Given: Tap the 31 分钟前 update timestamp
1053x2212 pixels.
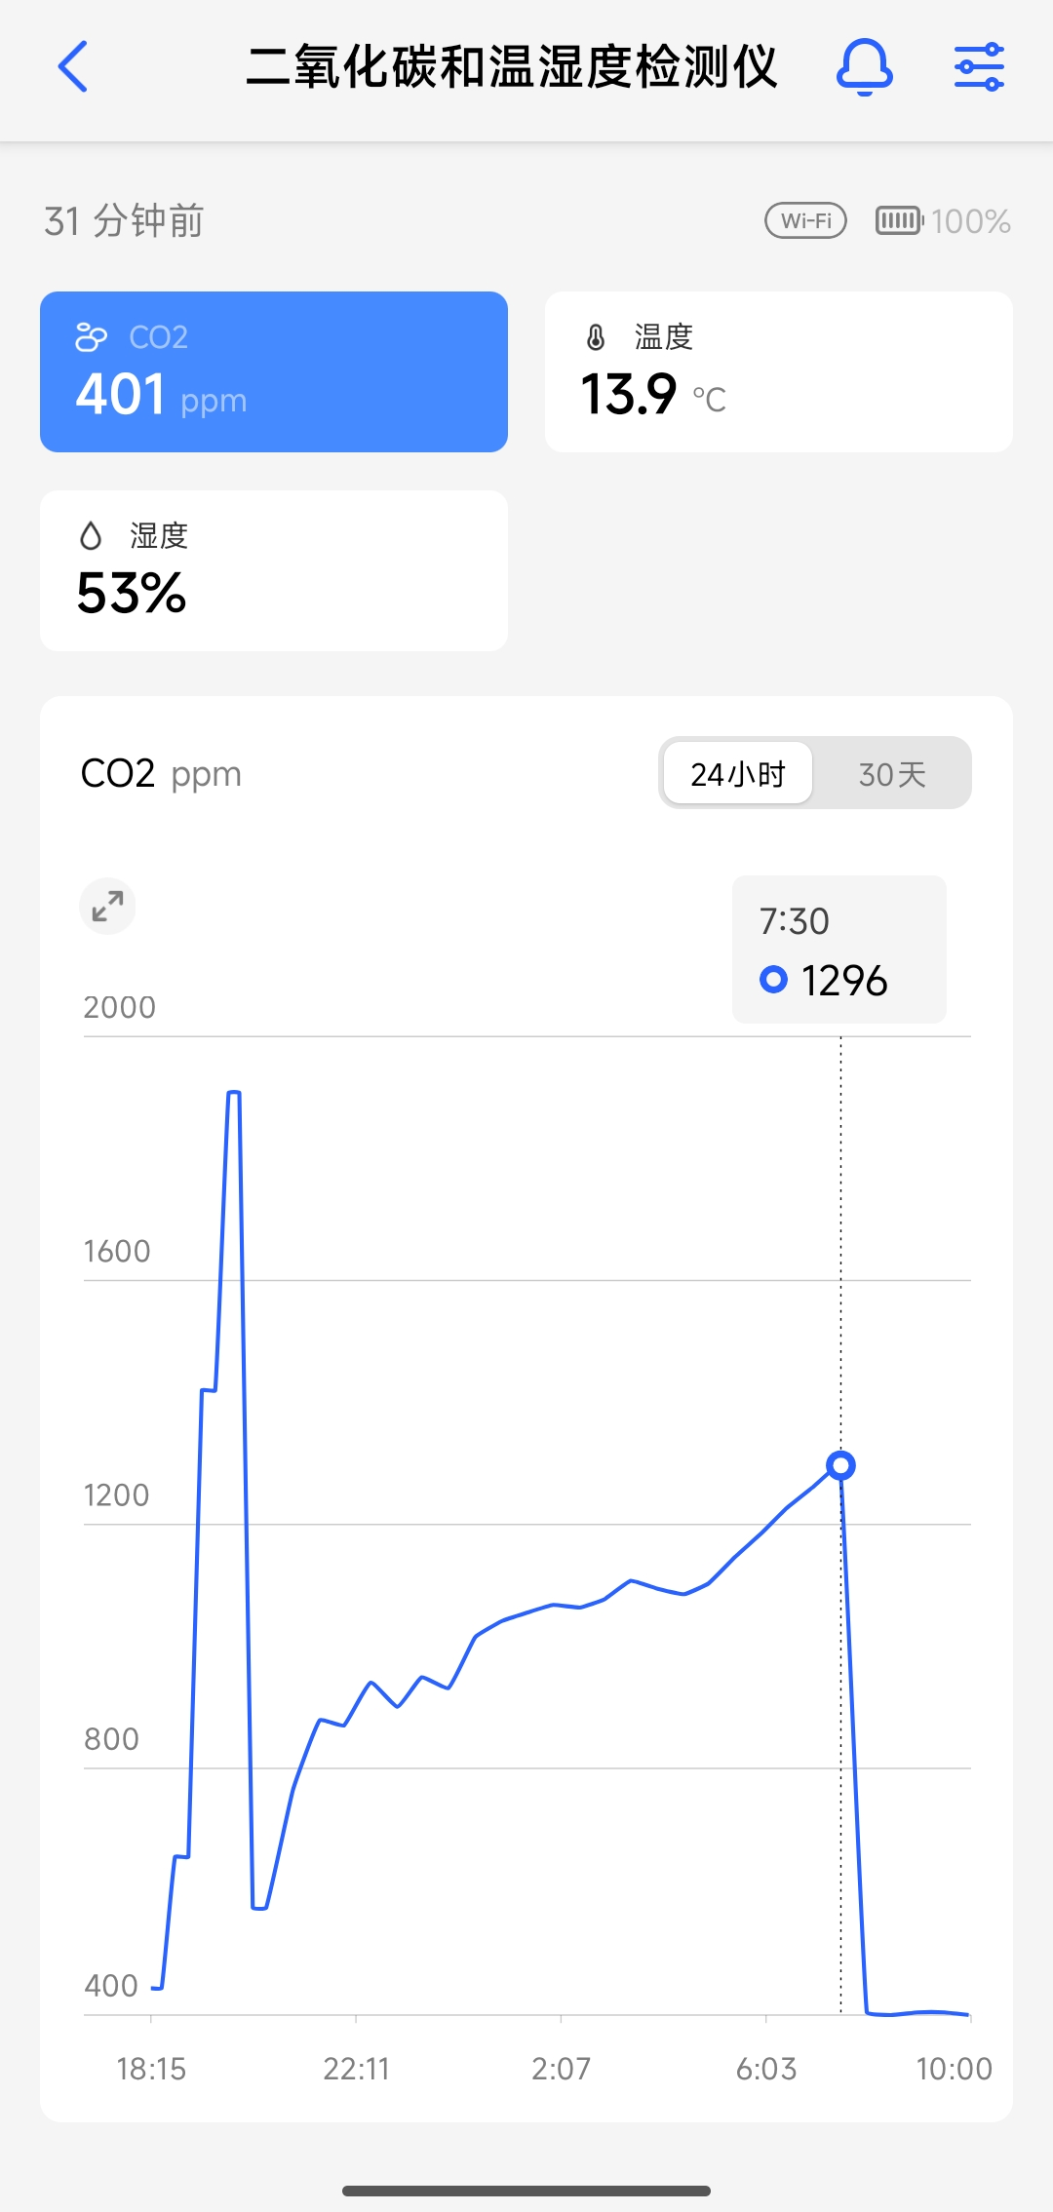Looking at the screenshot, I should click(x=124, y=221).
